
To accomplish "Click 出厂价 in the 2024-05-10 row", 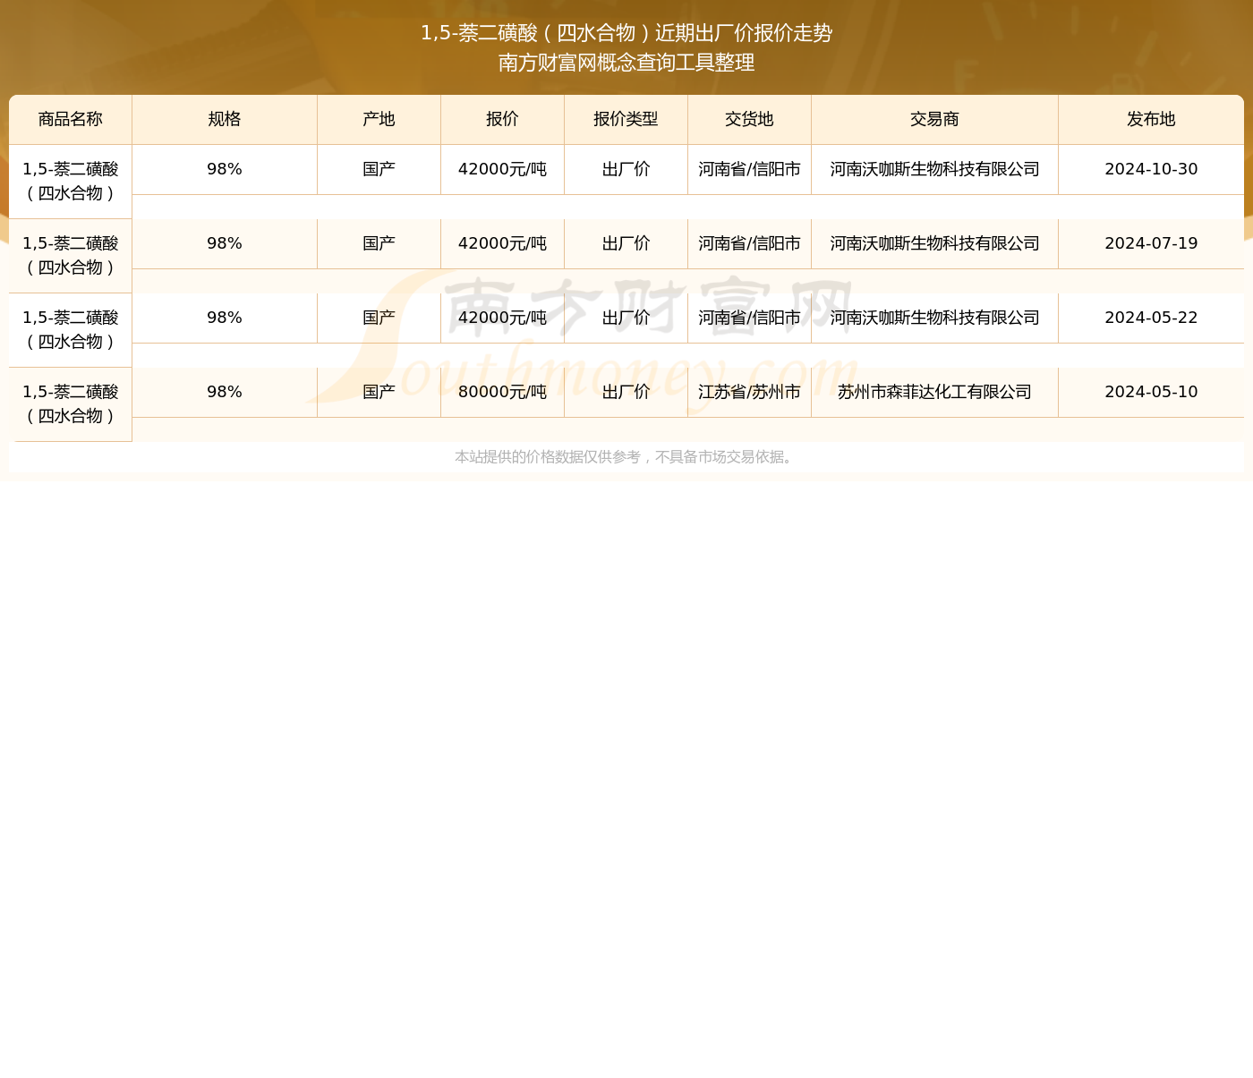I will coord(626,393).
